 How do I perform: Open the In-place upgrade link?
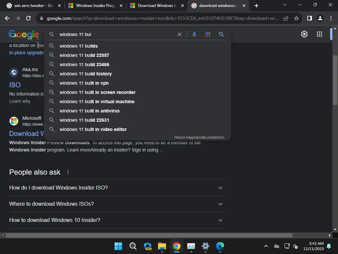pos(26,53)
